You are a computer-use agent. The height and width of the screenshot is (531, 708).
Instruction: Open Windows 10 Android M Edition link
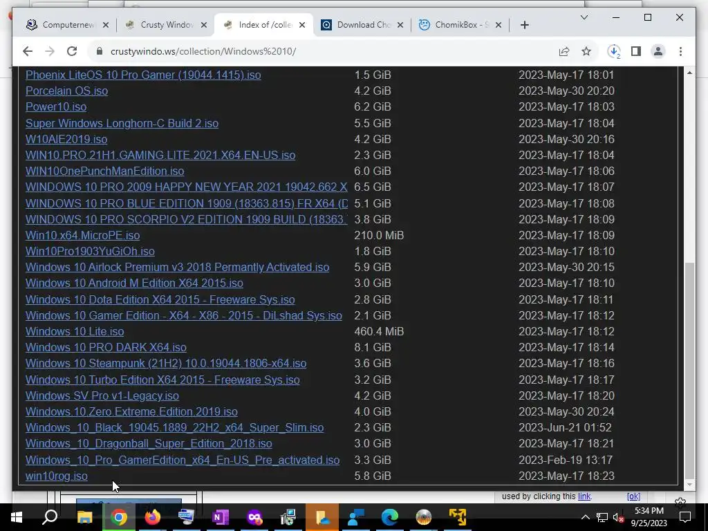click(134, 283)
